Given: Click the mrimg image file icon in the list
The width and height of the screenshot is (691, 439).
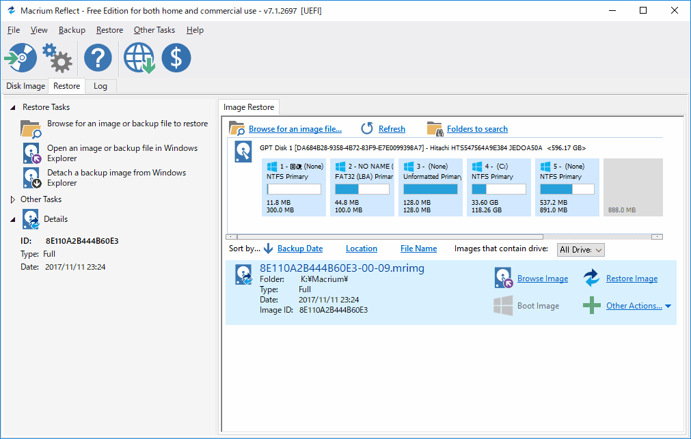Looking at the screenshot, I should coord(244,274).
